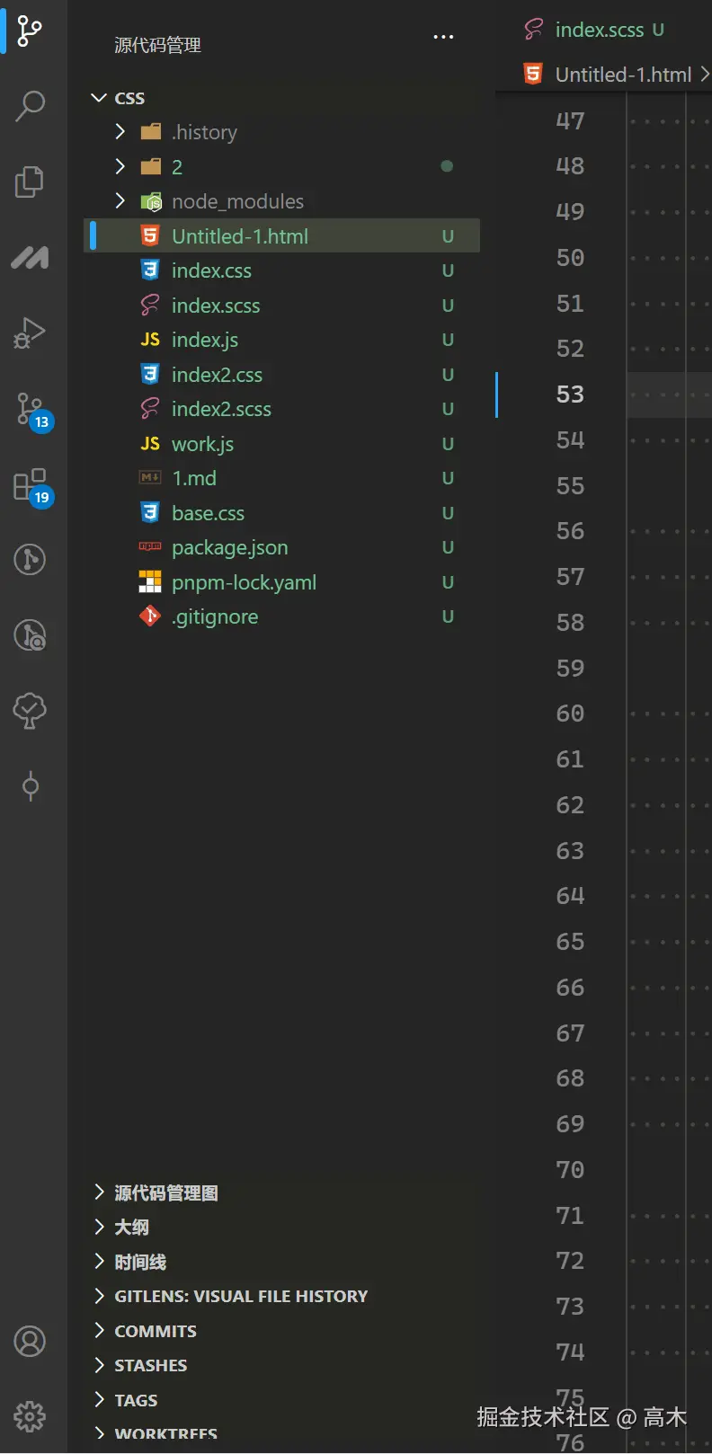712x1454 pixels.
Task: Expand folder 2 in changes tree
Action: pyautogui.click(x=120, y=166)
